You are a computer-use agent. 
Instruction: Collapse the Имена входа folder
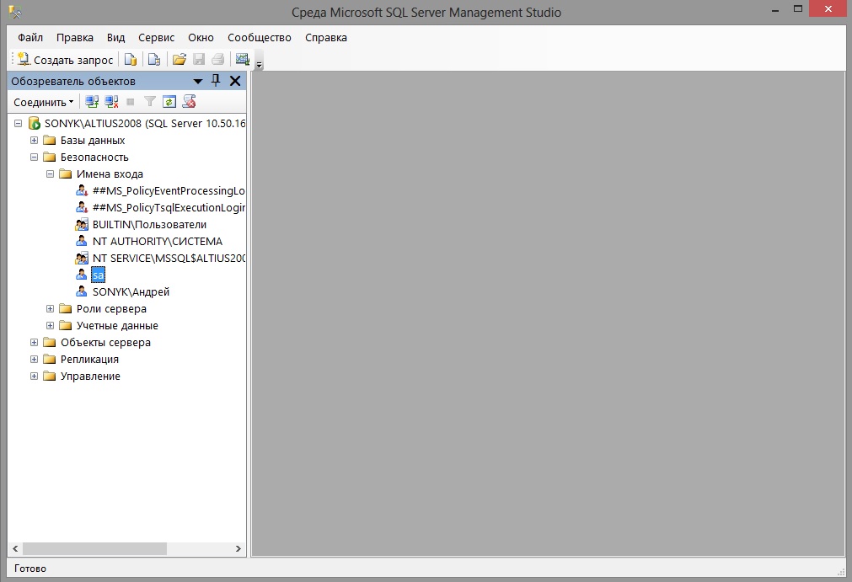tap(50, 174)
